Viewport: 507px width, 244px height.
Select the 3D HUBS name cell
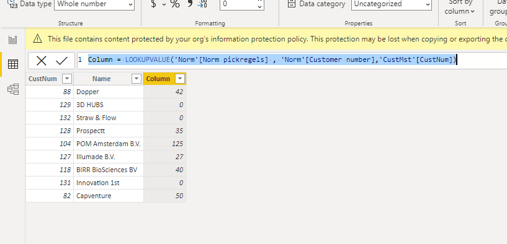coord(109,105)
